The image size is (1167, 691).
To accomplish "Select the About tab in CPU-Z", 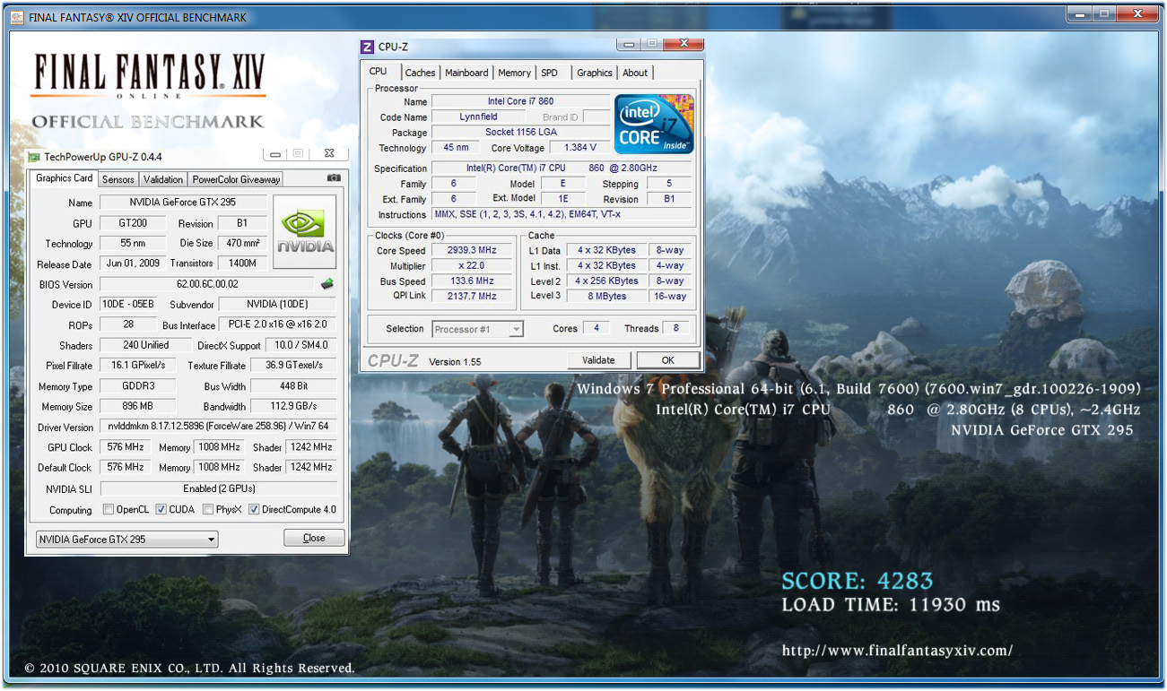I will (635, 73).
